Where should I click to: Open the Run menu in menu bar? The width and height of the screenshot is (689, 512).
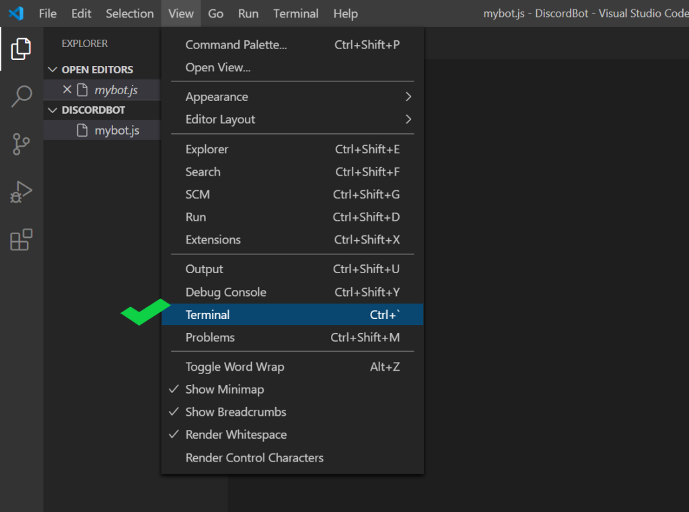[x=248, y=13]
